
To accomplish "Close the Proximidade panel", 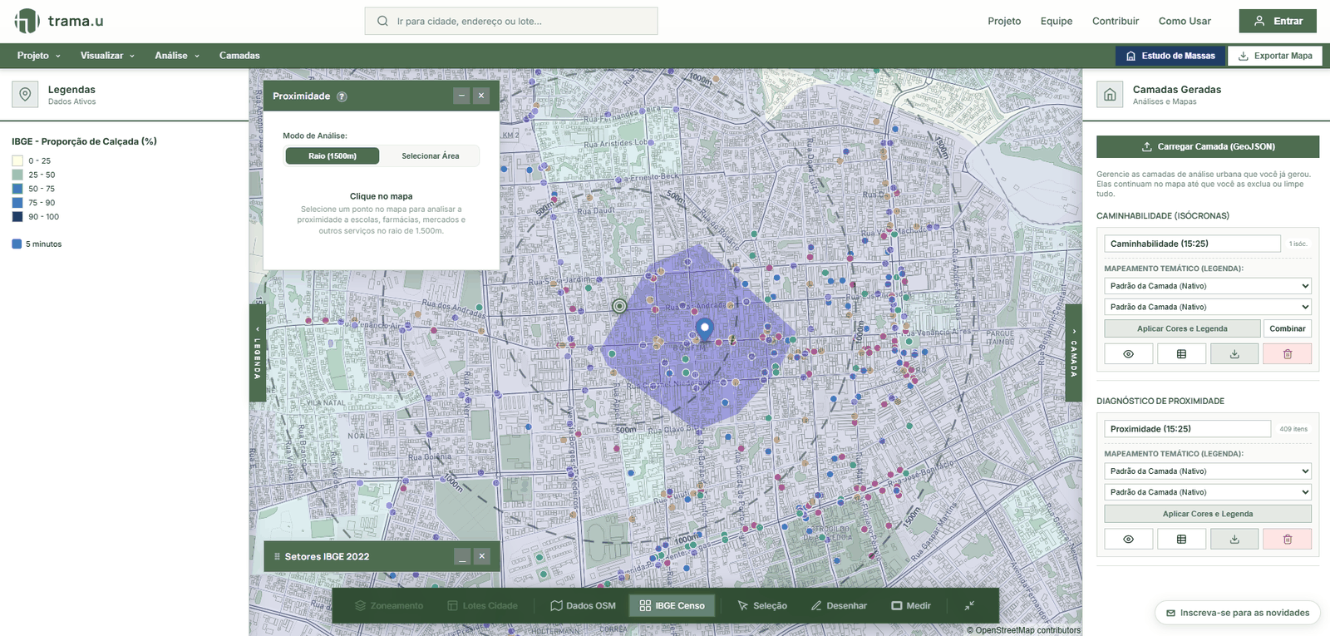I will [x=481, y=96].
